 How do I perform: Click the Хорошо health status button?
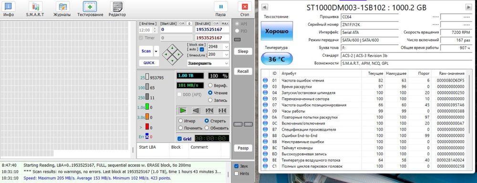(x=277, y=31)
